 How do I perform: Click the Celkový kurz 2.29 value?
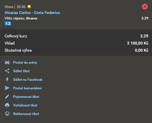click(x=144, y=36)
